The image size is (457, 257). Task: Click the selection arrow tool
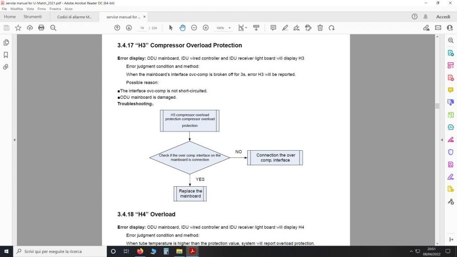point(171,28)
